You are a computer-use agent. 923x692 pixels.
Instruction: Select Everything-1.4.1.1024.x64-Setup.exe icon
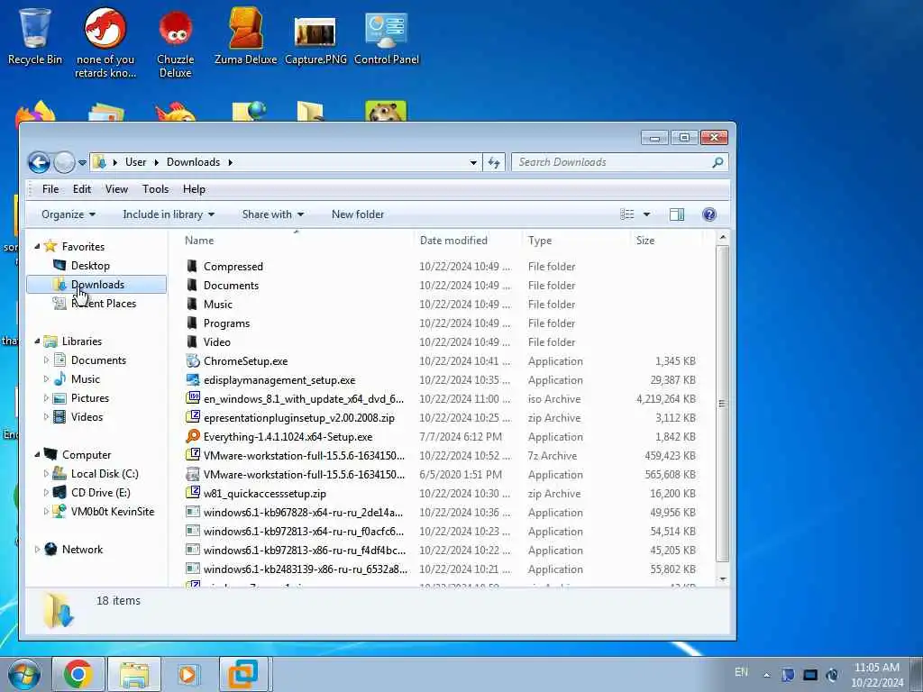pos(193,437)
